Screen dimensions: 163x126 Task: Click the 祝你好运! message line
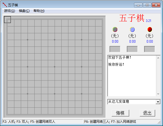(x=116, y=64)
